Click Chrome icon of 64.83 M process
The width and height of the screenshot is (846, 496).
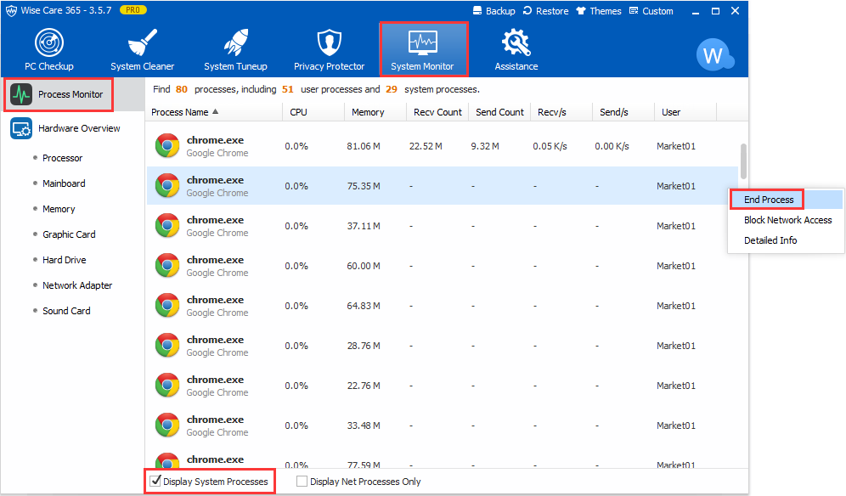click(167, 306)
